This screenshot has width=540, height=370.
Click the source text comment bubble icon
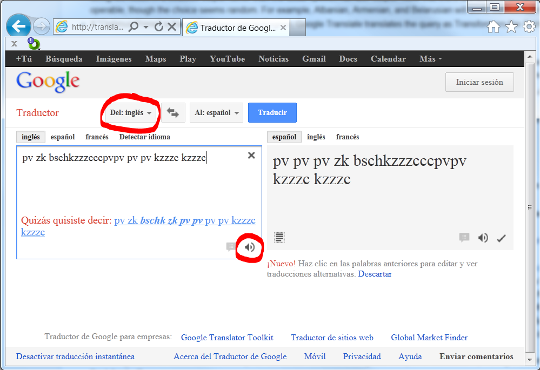point(230,247)
